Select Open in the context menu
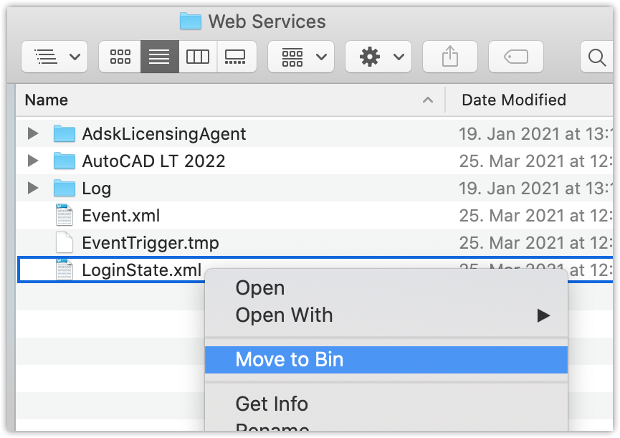The height and width of the screenshot is (438, 620). [x=260, y=288]
